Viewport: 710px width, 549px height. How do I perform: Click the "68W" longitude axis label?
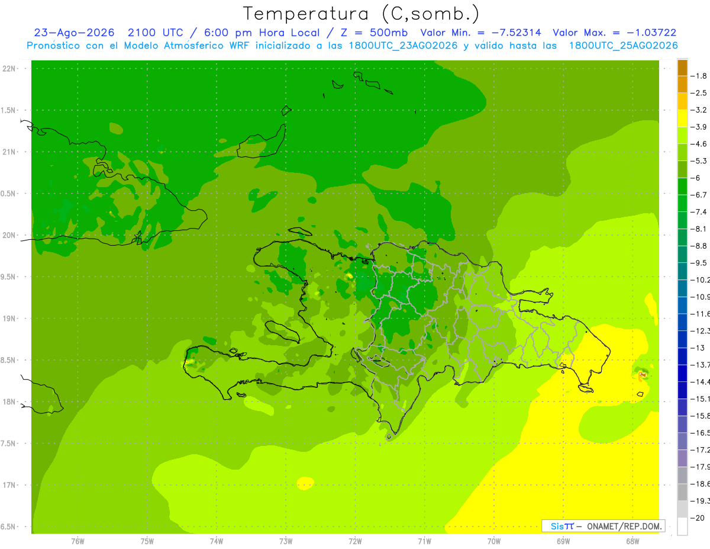632,541
